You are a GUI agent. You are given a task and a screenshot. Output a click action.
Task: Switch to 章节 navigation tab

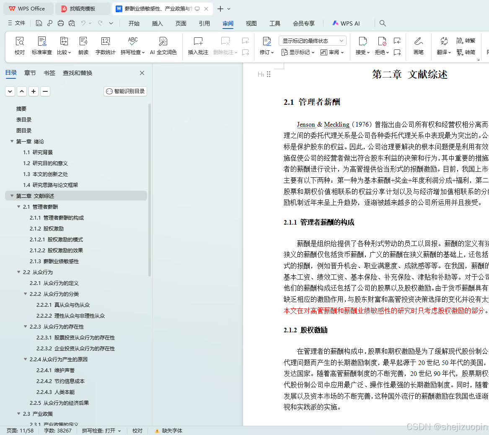[x=30, y=73]
